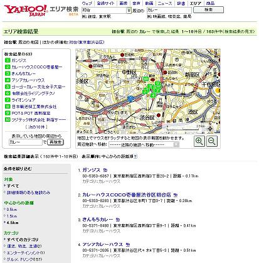Click green marker 3 beside きんもちカレー in list
The width and height of the screenshot is (259, 263).
click(8, 73)
